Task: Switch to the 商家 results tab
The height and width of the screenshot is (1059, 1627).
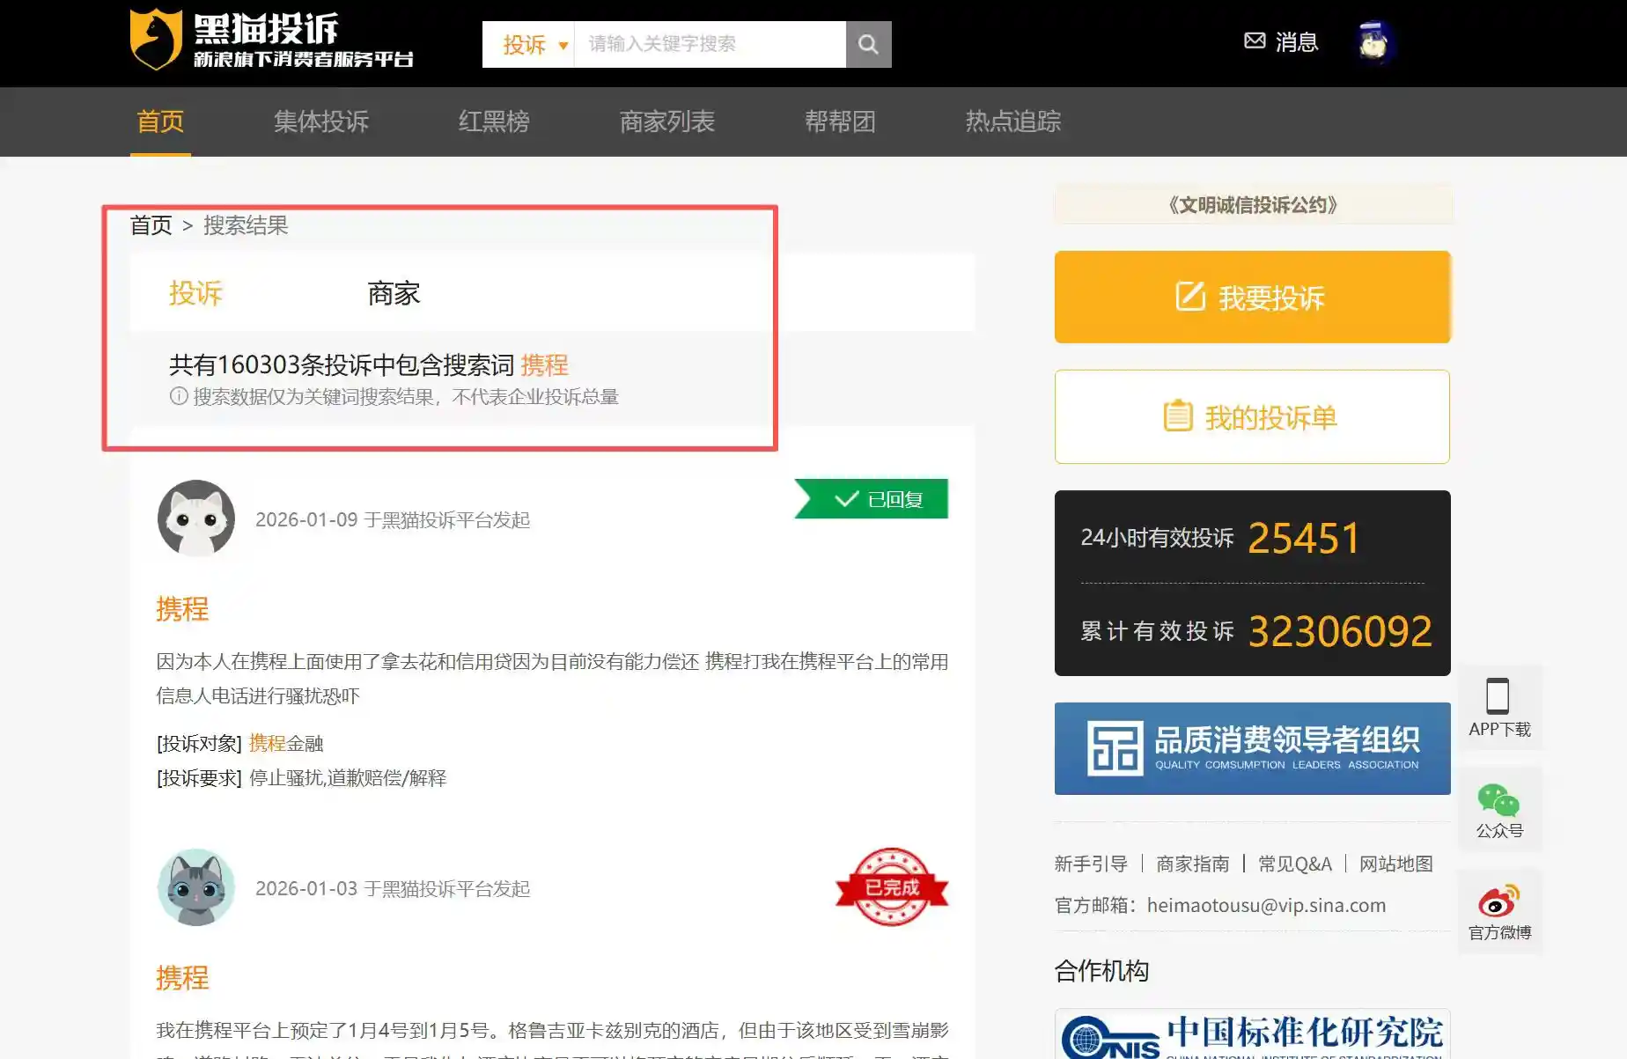Action: [x=392, y=293]
